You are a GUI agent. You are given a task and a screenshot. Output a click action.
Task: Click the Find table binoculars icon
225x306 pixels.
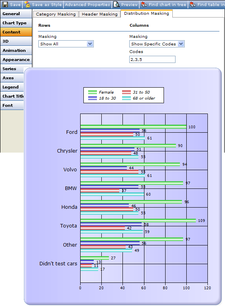(193, 4)
